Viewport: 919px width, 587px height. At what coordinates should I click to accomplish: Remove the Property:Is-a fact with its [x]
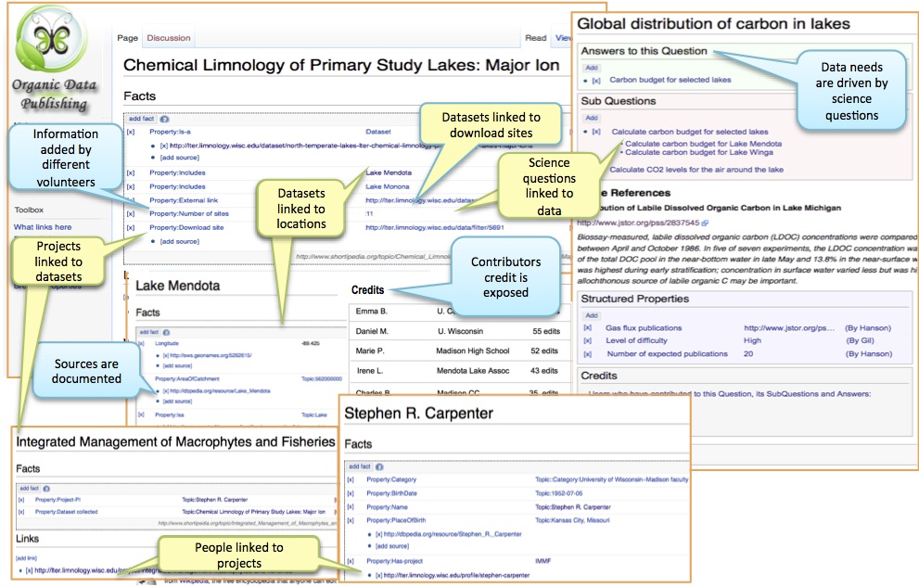131,133
